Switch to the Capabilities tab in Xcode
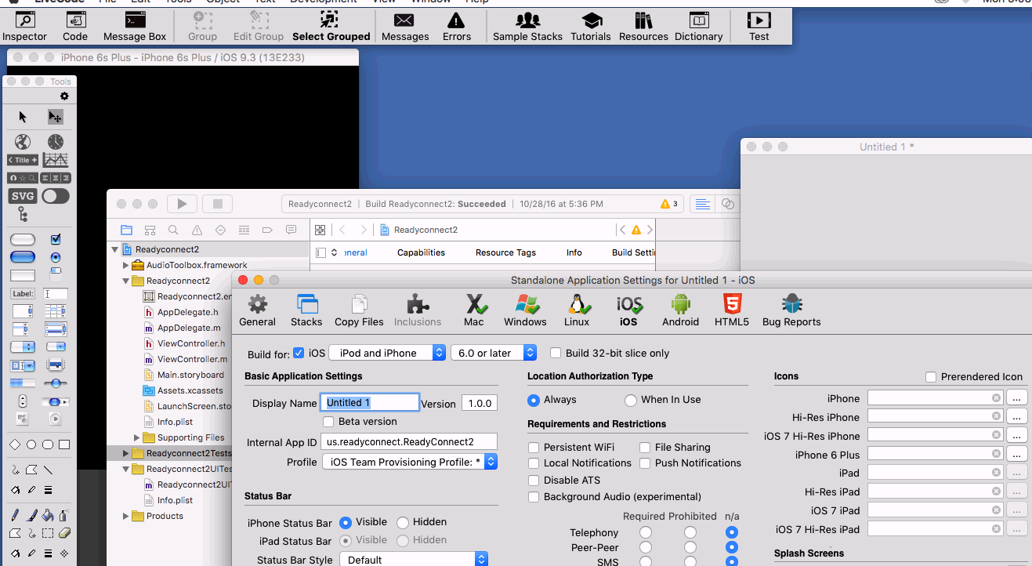The image size is (1032, 566). point(421,252)
